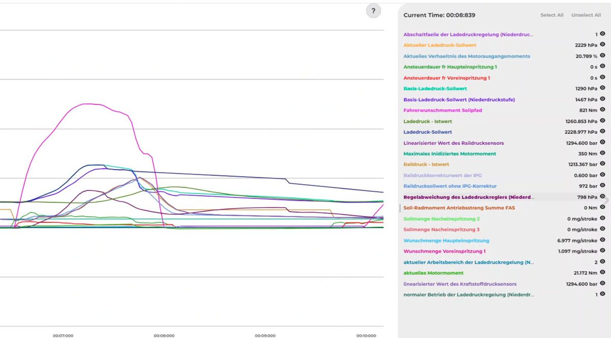This screenshot has width=611, height=338.
Task: Click eye icon next to aktuelles Motormoment
Action: [x=602, y=273]
